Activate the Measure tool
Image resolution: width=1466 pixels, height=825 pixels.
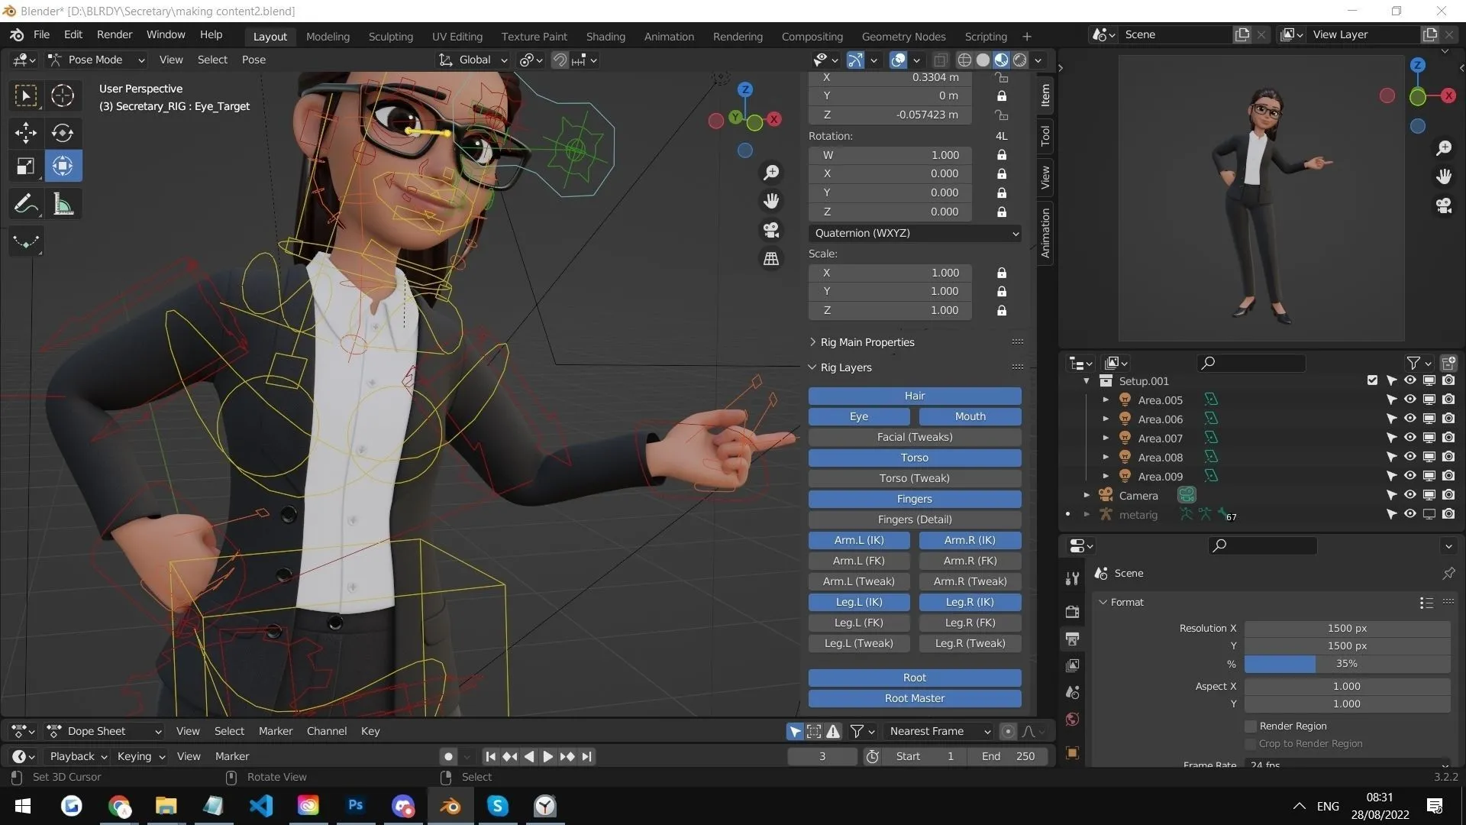[63, 203]
